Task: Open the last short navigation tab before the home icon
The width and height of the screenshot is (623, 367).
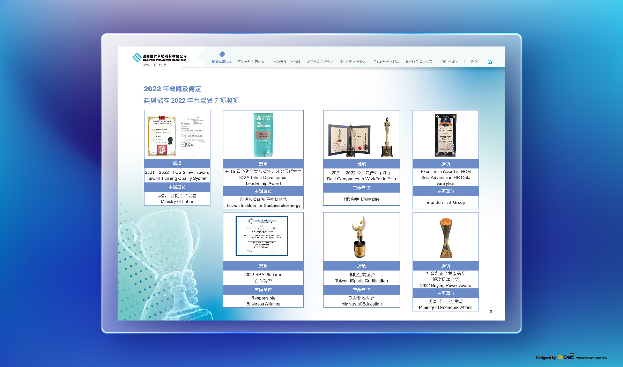Action: pos(474,62)
